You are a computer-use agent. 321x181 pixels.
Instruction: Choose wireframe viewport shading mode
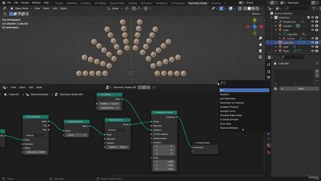245,9
